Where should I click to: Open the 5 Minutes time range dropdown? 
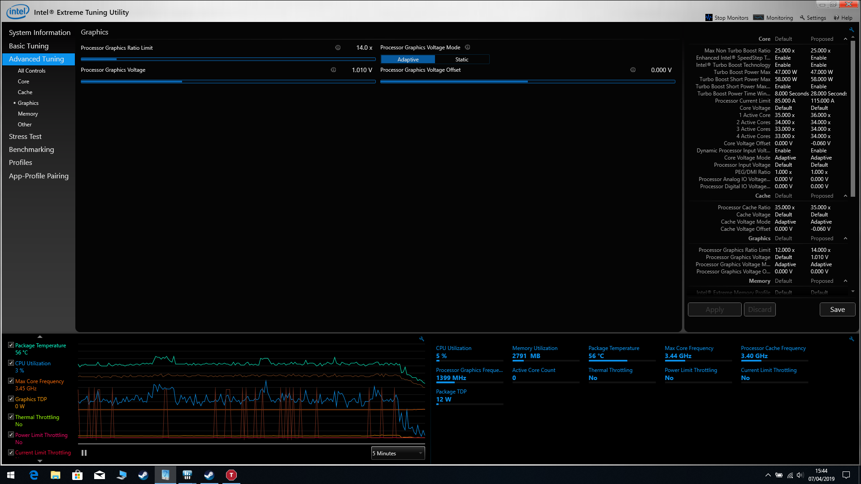click(x=398, y=453)
